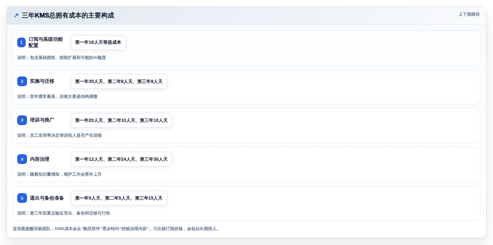The image size is (493, 245).
Task: Click the note 包含基础授权、权限扩展和可能的AI额度
Action: coord(61,58)
